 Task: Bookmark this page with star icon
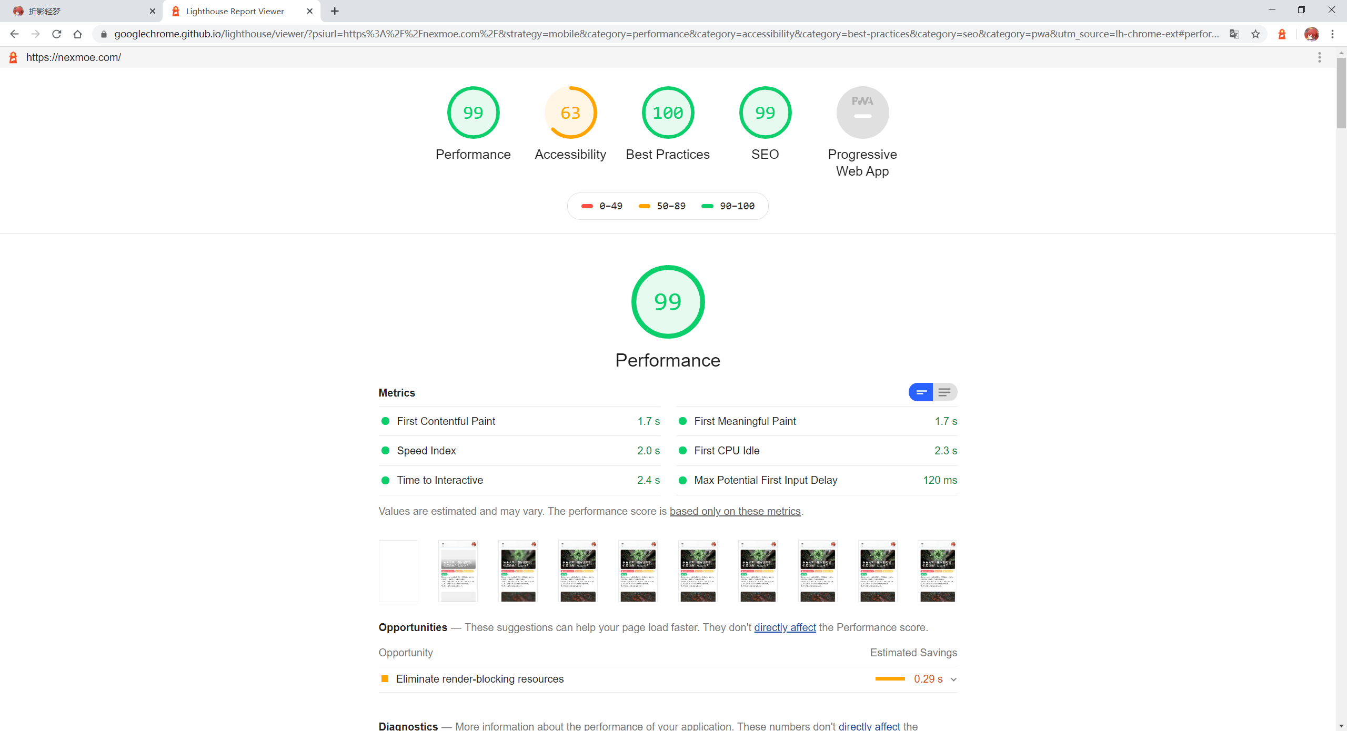tap(1256, 34)
